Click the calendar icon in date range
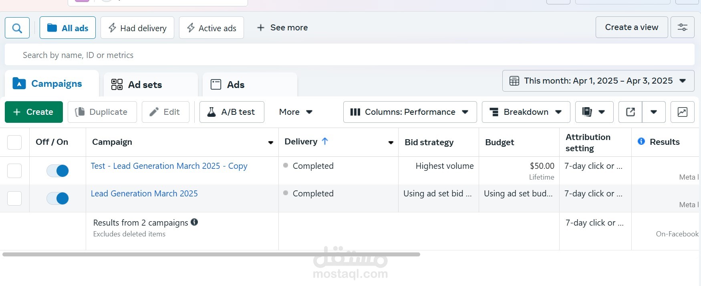 click(x=514, y=81)
